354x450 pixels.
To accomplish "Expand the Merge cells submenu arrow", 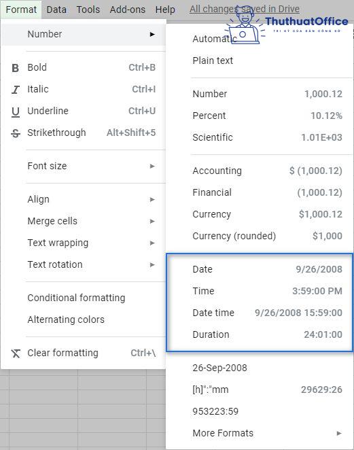I will coord(152,222).
